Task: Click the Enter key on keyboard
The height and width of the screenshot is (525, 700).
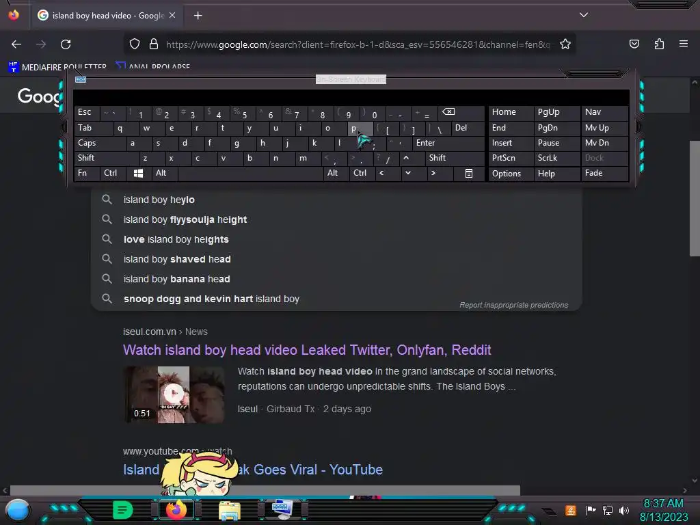Action: click(448, 143)
